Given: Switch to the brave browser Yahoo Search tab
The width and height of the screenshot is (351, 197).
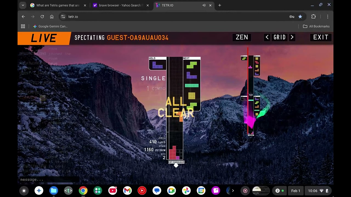Looking at the screenshot, I should [121, 5].
